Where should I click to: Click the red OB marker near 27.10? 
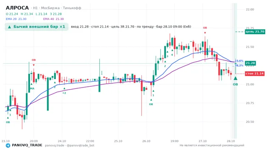[205, 28]
